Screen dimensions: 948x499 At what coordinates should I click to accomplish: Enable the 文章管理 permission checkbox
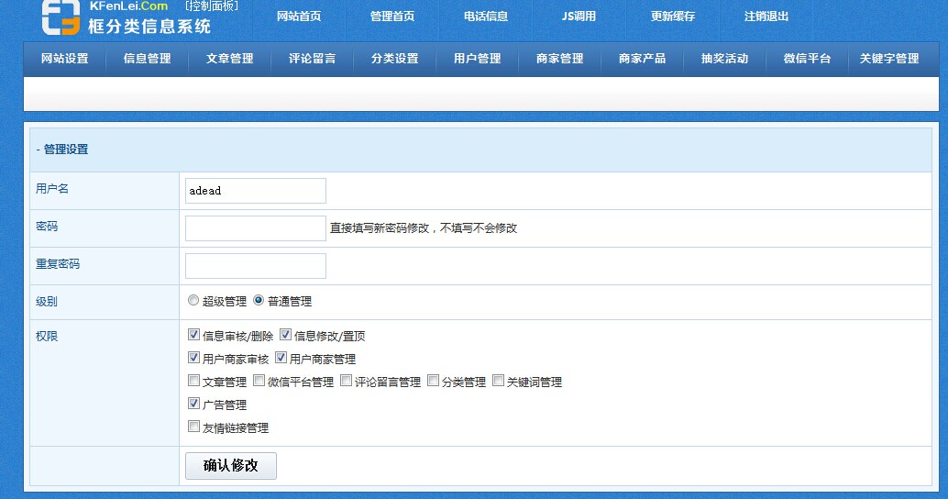(193, 381)
